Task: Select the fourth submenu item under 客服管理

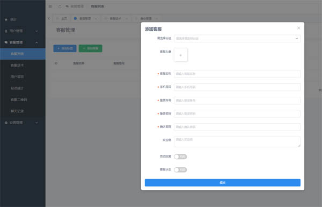Action: pos(17,88)
